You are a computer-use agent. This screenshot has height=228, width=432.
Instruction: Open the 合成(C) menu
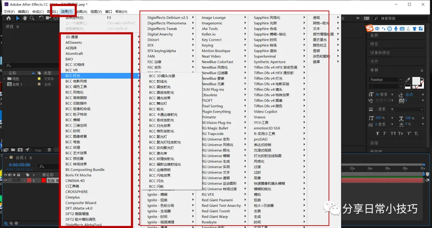(38, 12)
